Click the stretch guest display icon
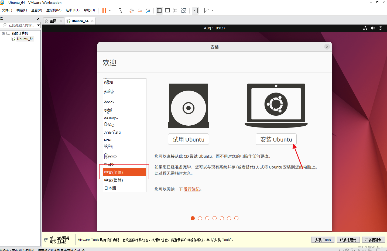This screenshot has height=251, width=387. [x=207, y=11]
